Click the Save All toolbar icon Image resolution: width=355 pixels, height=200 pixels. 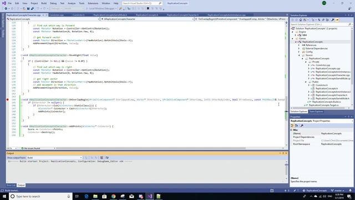click(32, 9)
